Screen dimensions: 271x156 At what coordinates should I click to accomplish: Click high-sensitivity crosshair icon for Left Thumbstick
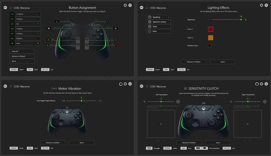[x=178, y=101]
